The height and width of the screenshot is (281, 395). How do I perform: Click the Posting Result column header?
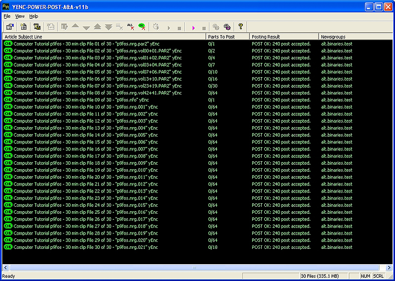coord(284,37)
